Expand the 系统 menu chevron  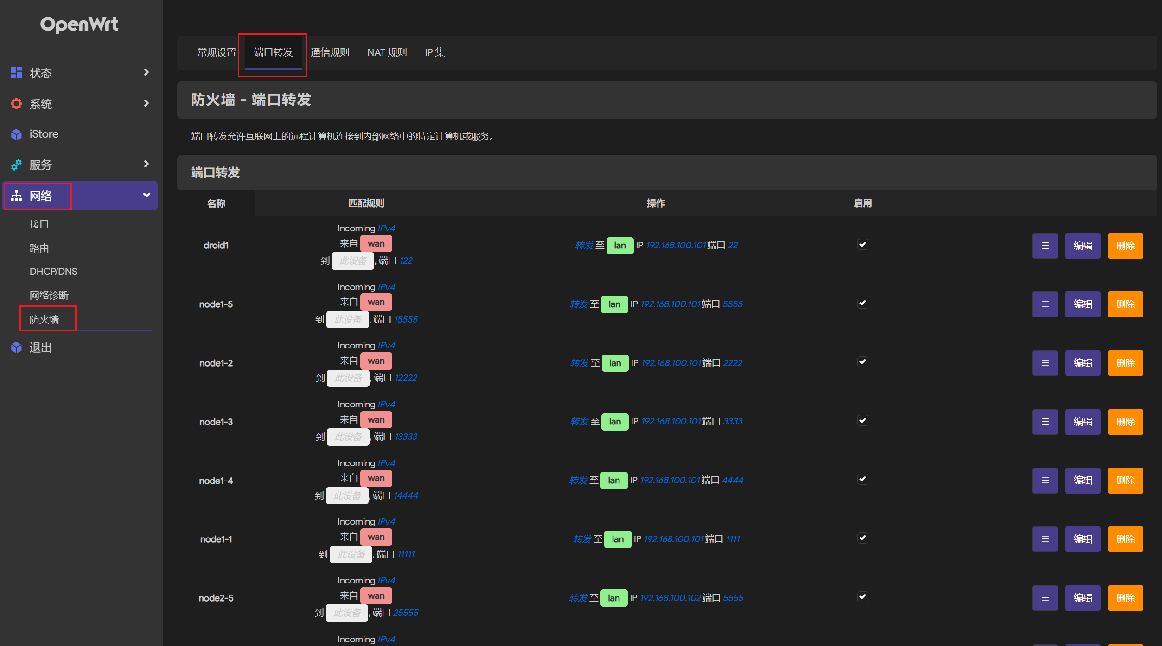point(146,103)
